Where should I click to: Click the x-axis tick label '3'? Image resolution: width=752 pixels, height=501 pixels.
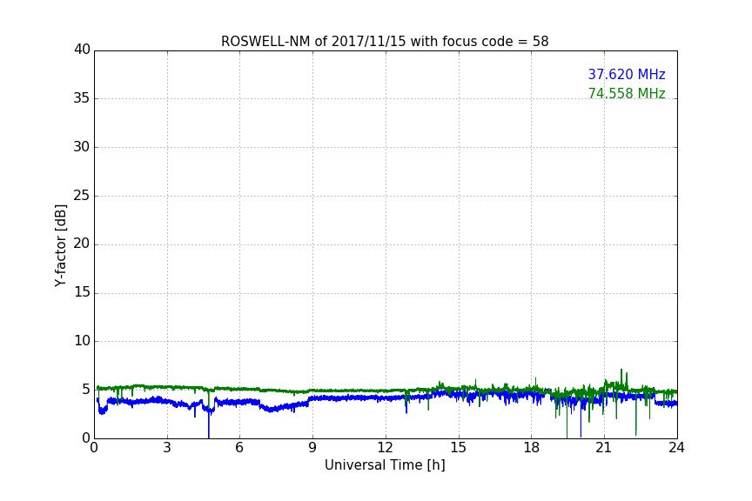pyautogui.click(x=167, y=448)
